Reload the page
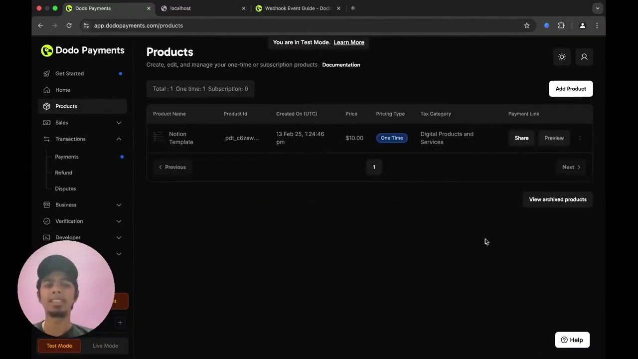The height and width of the screenshot is (359, 638). pyautogui.click(x=69, y=25)
